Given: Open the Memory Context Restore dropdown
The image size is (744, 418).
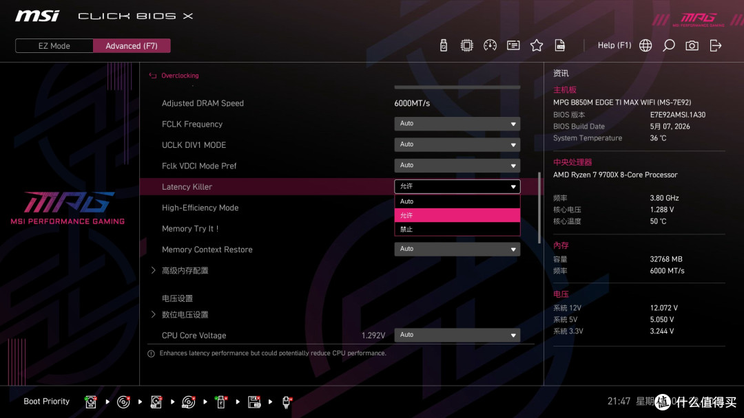Looking at the screenshot, I should tap(457, 249).
